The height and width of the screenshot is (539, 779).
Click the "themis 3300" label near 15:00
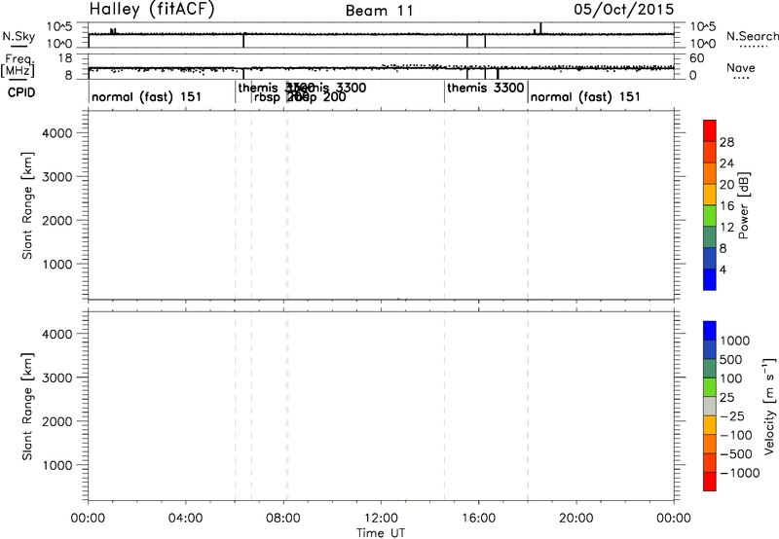485,88
